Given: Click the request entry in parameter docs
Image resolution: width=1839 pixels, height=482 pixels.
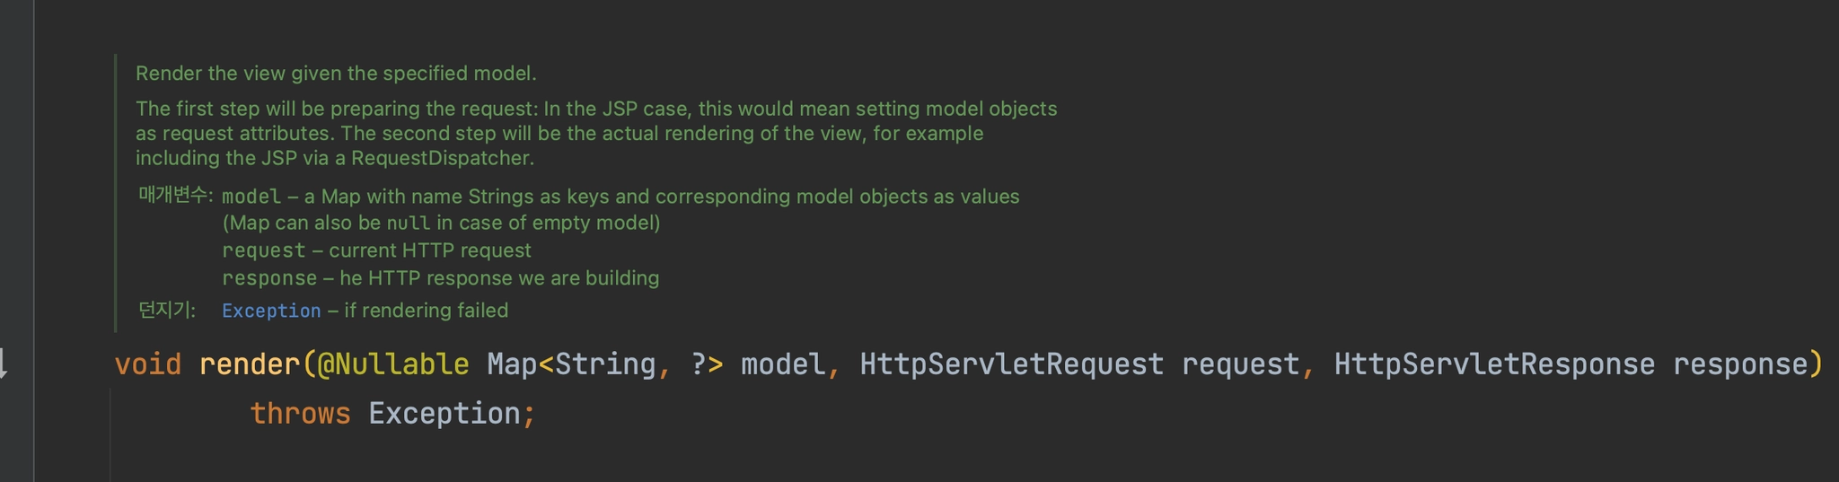Looking at the screenshot, I should click(x=264, y=250).
